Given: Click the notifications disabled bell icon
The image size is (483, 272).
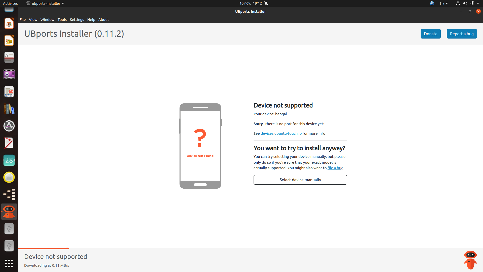Looking at the screenshot, I should click(266, 3).
